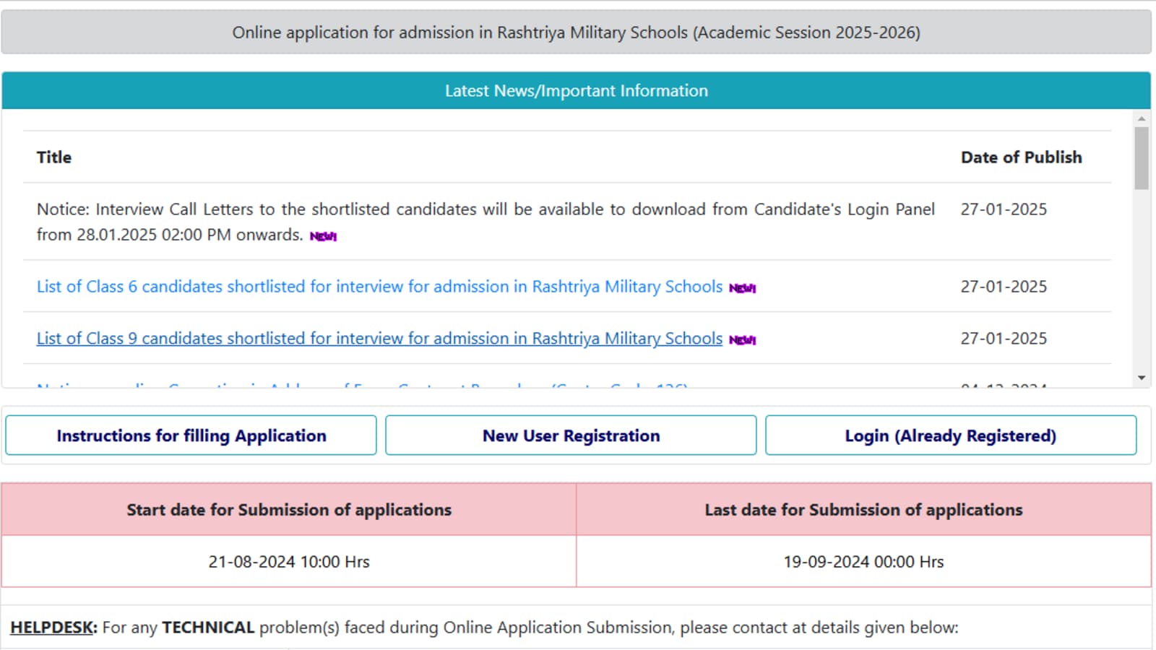Click last date value 19-09-2024 00:00 Hrs
The width and height of the screenshot is (1156, 650).
[x=863, y=562]
